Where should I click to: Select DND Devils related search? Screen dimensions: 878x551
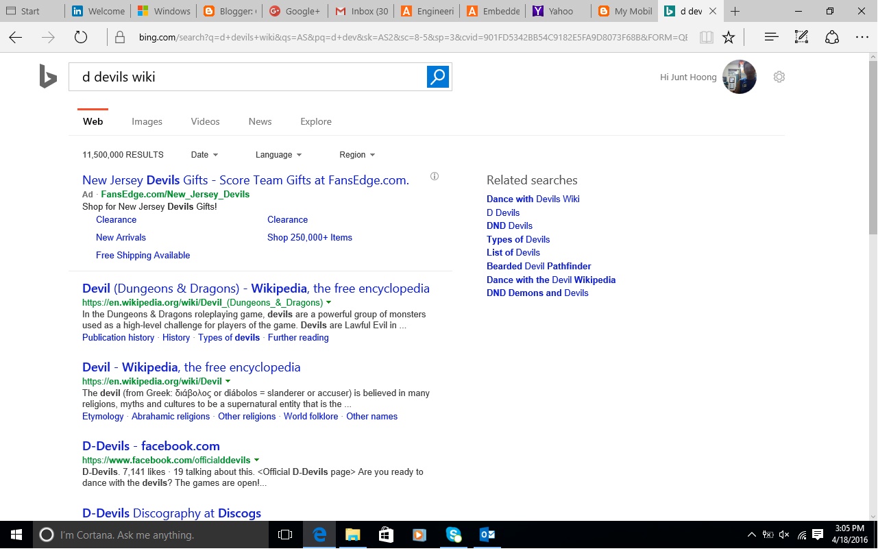[x=509, y=225]
